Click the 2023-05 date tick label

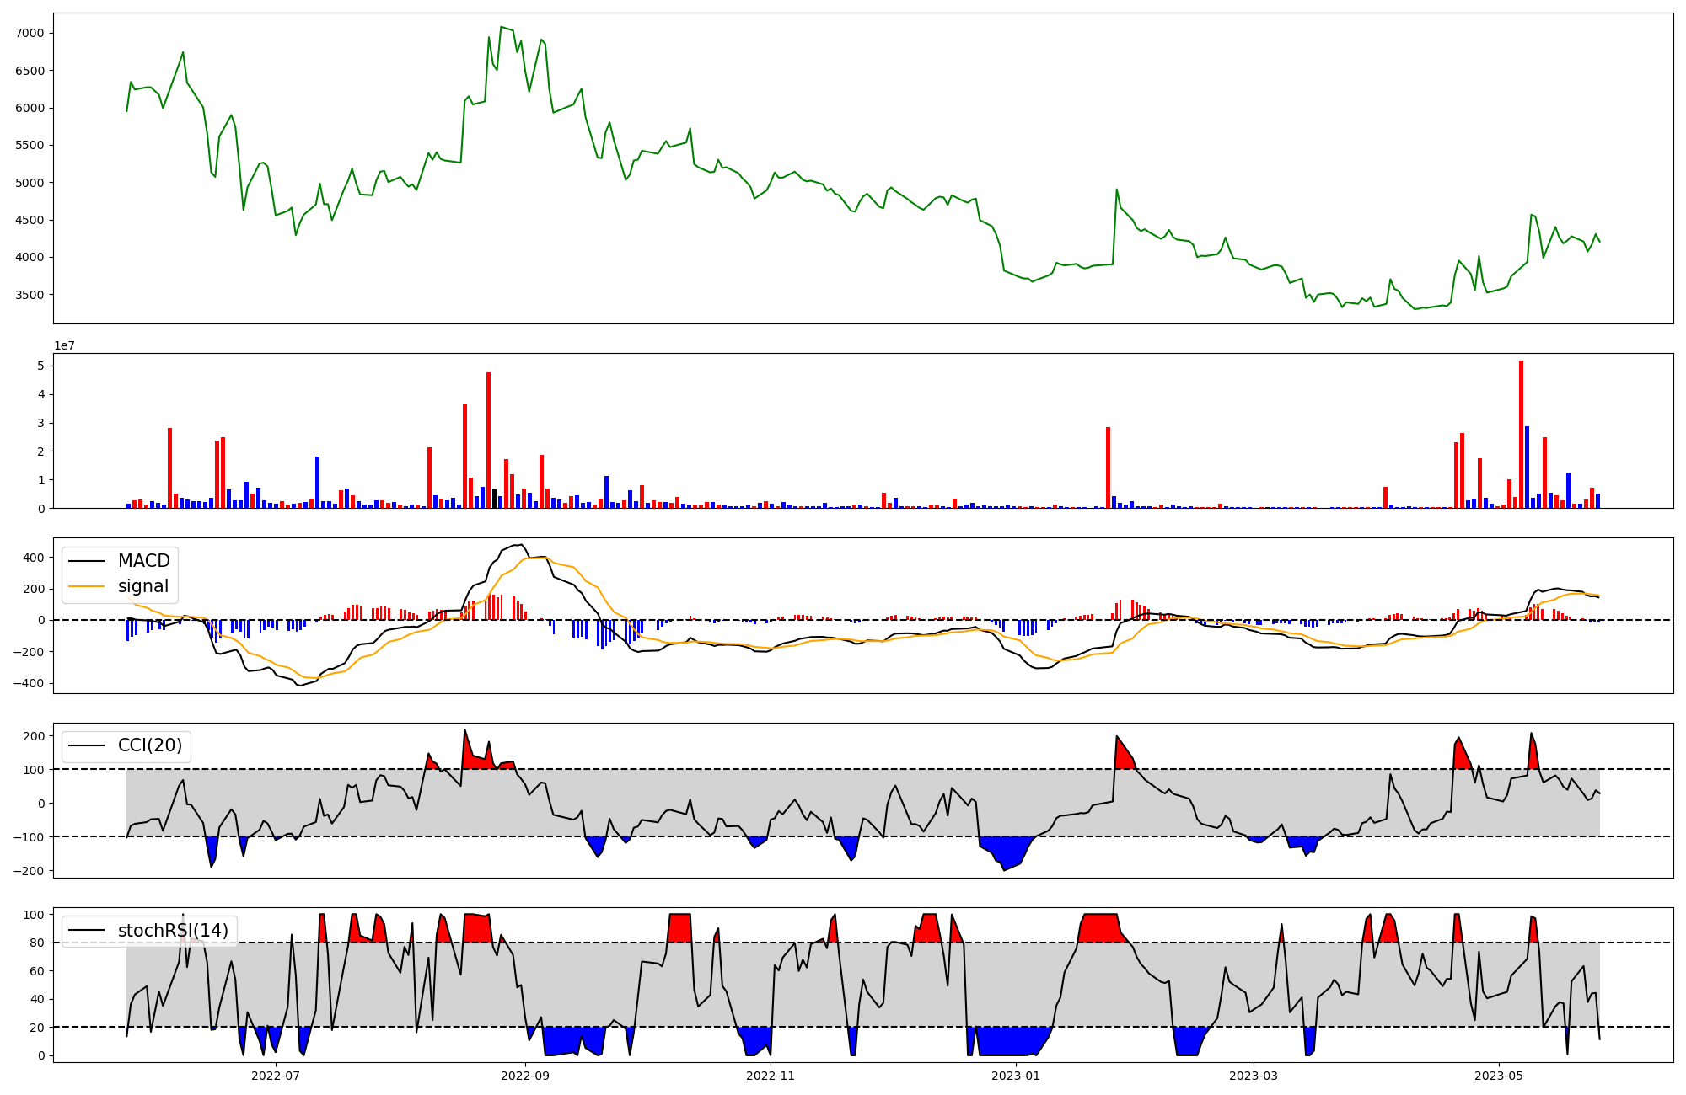tap(1499, 1076)
